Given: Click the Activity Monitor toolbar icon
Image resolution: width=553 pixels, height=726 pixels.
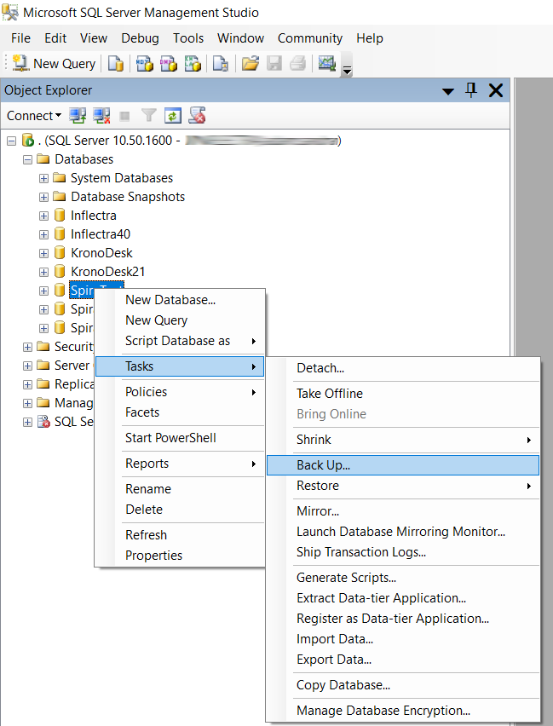Looking at the screenshot, I should coord(325,64).
